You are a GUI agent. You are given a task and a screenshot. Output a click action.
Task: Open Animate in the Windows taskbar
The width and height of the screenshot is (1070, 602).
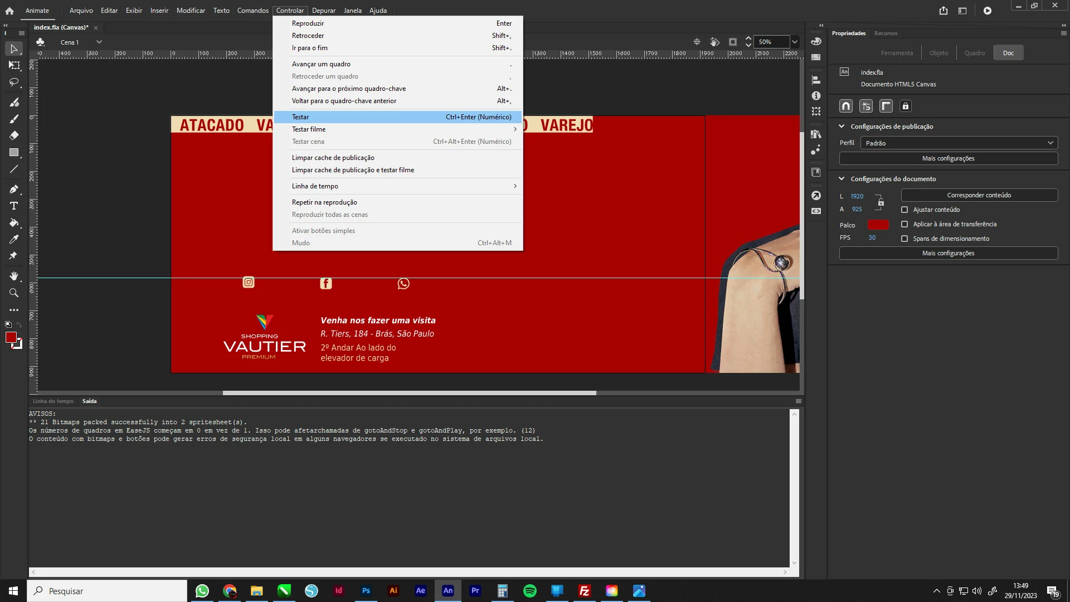(x=448, y=591)
